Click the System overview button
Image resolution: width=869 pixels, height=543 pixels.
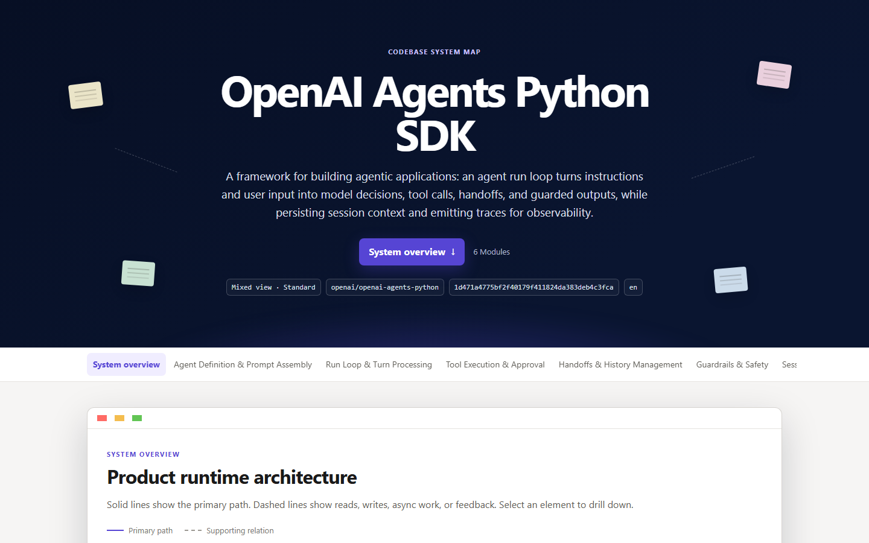click(x=412, y=252)
